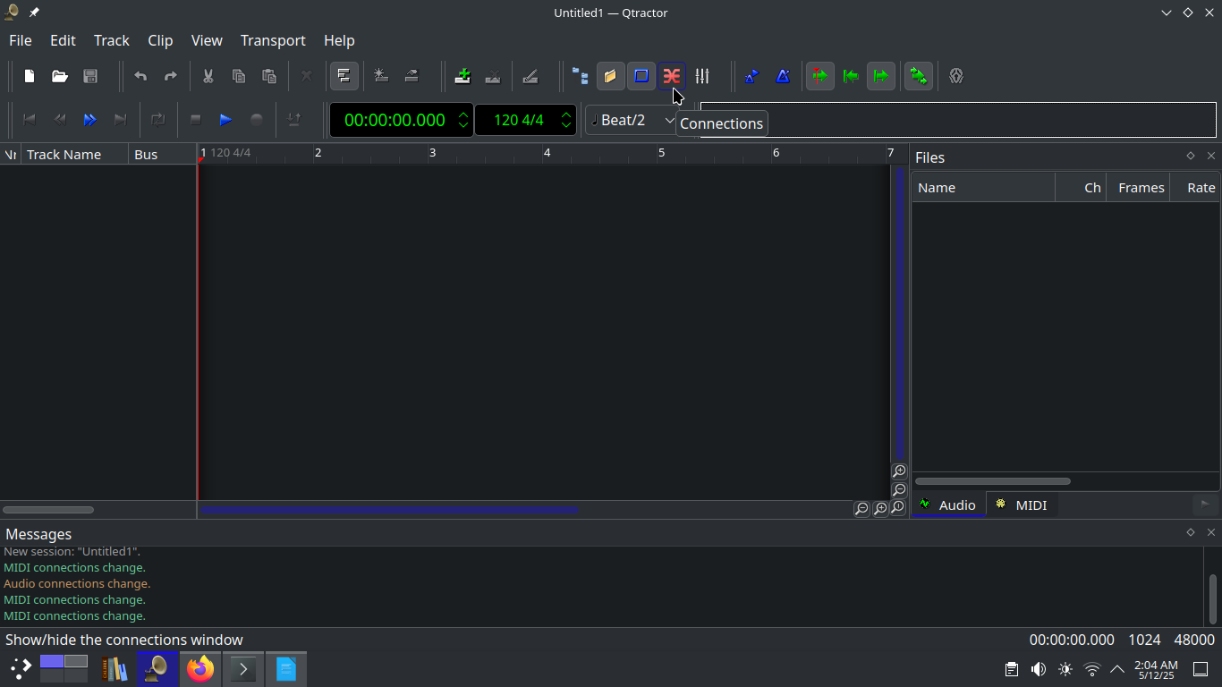Click the Add Track icon

pyautogui.click(x=462, y=76)
